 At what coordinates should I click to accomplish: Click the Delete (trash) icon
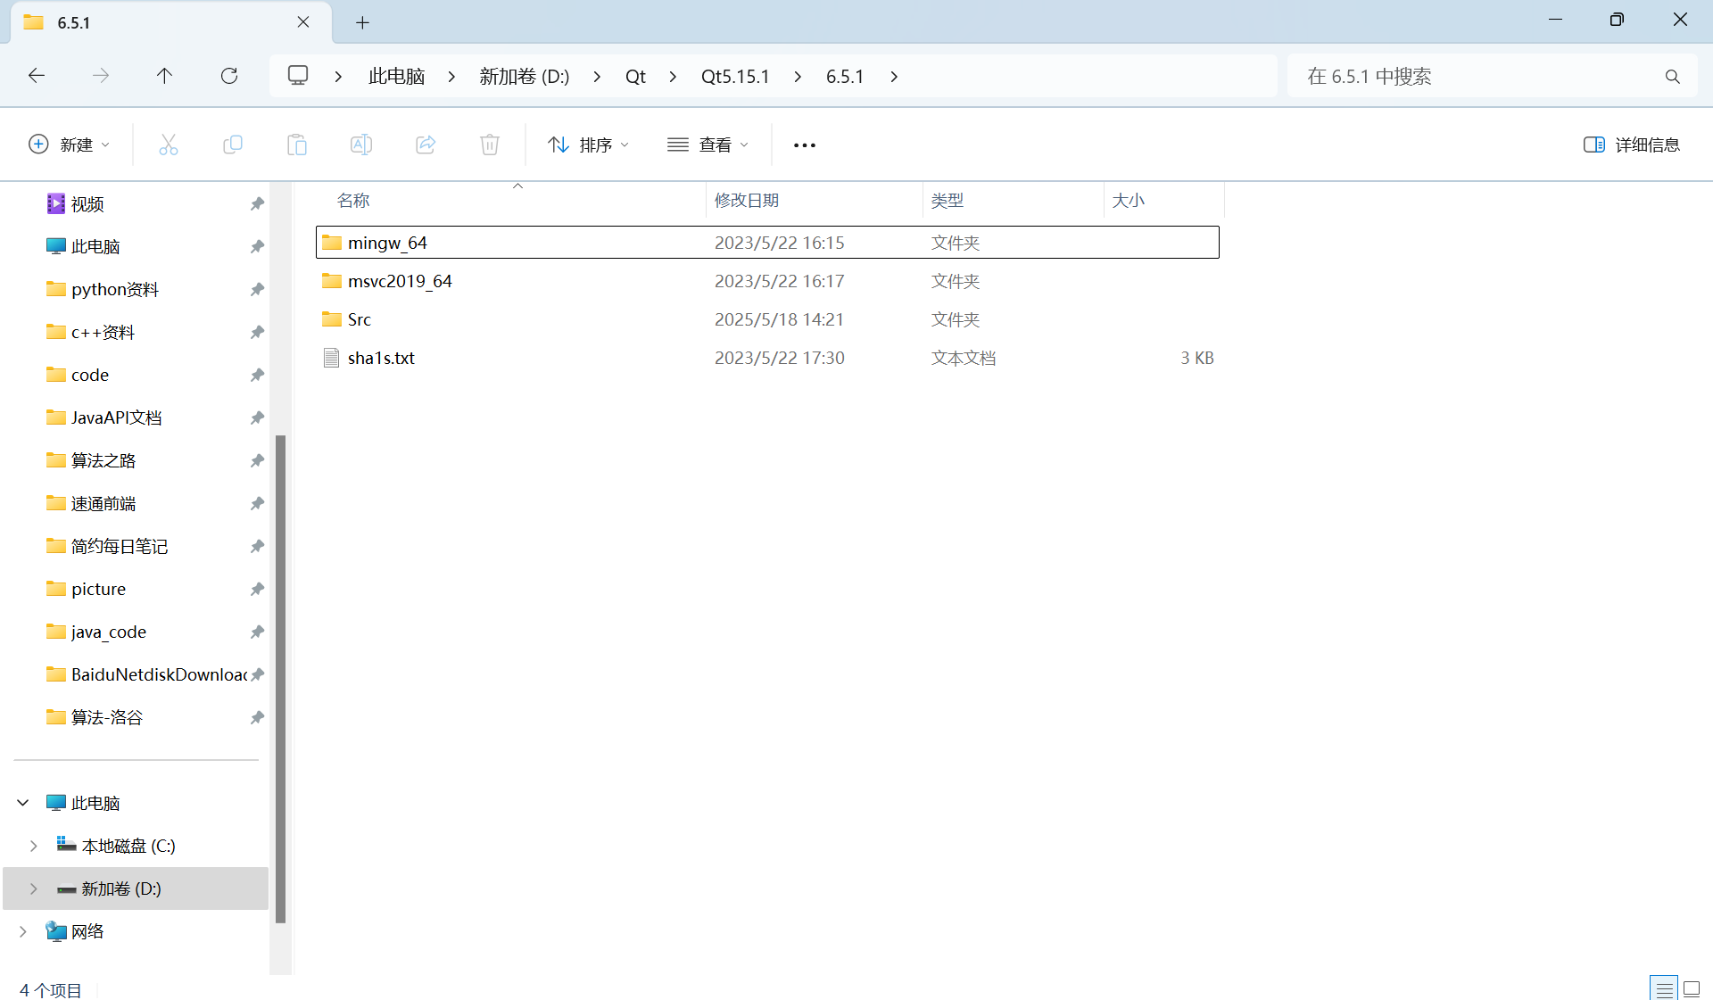coord(490,145)
